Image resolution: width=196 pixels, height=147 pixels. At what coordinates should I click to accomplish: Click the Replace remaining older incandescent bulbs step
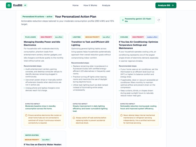click(92, 70)
